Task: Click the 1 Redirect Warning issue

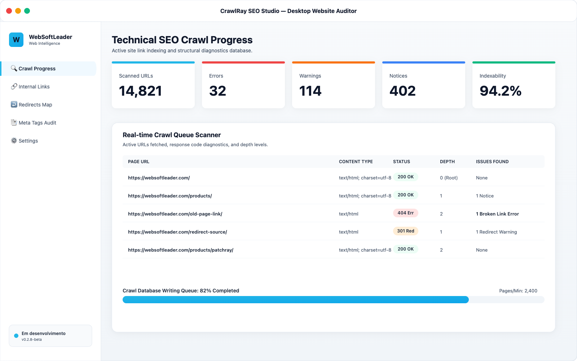Action: tap(496, 232)
